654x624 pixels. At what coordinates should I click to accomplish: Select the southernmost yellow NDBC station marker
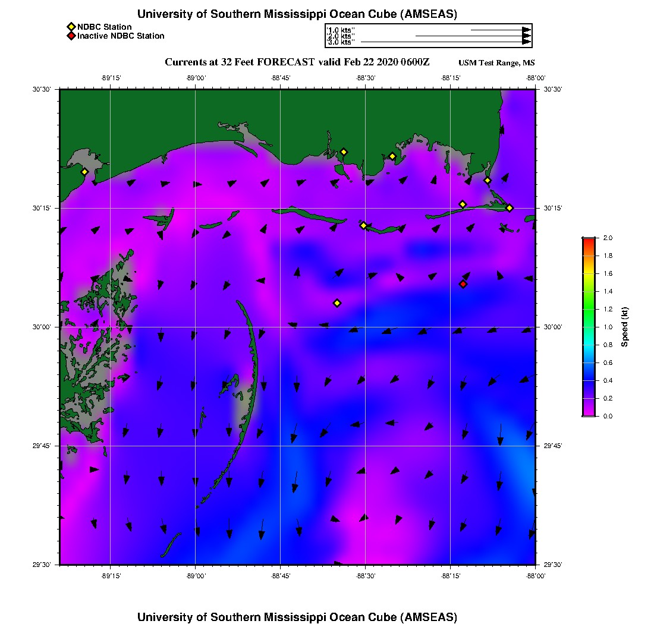(x=337, y=303)
